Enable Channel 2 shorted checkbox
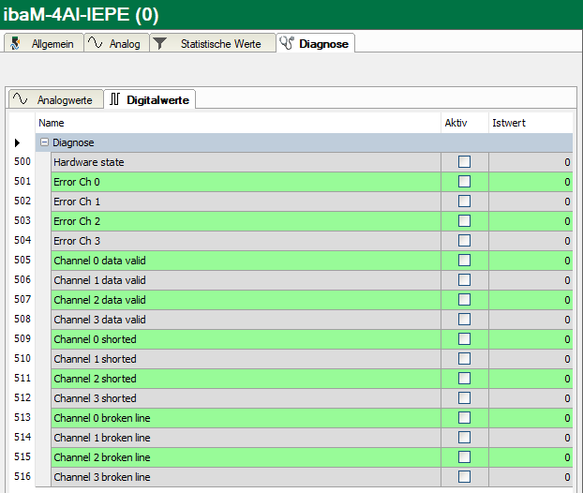Image resolution: width=583 pixels, height=493 pixels. coord(464,379)
